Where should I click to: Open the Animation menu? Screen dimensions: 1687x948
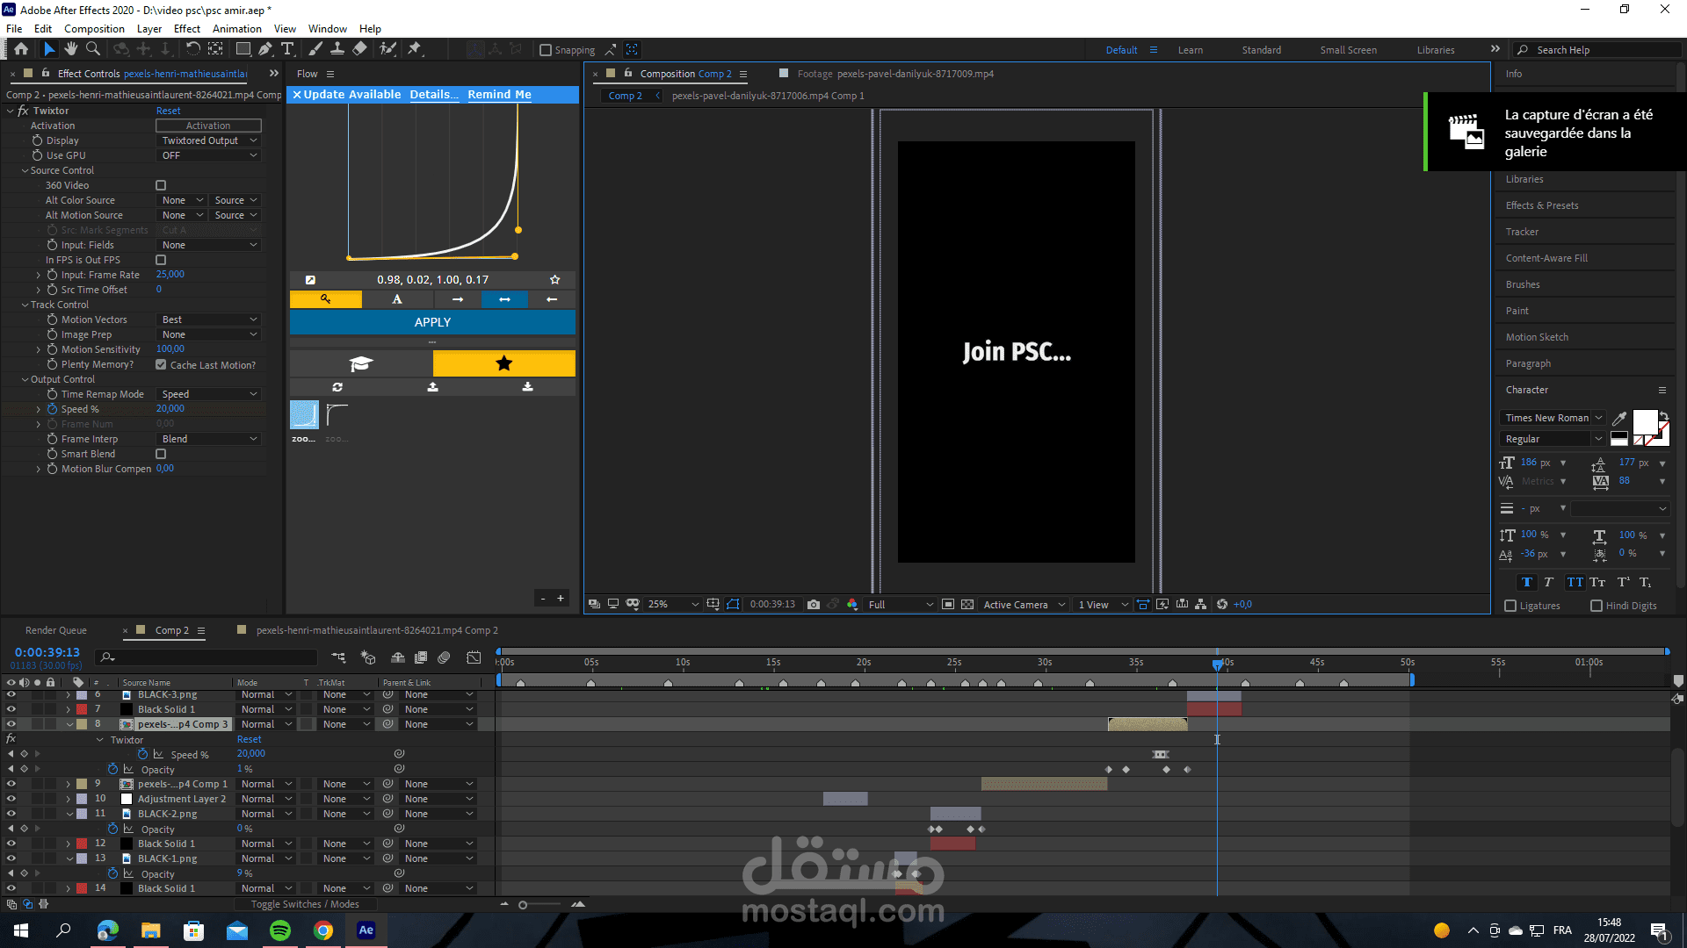pos(236,29)
